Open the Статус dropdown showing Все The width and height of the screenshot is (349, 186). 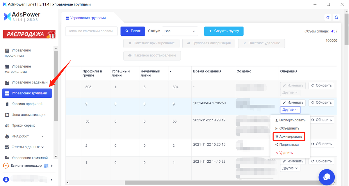(x=180, y=31)
